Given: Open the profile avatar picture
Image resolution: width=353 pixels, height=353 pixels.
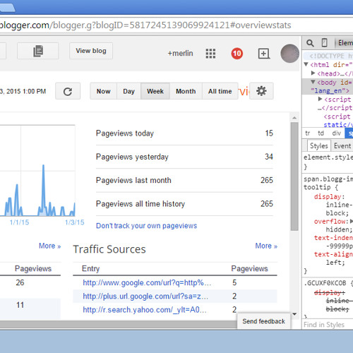Looking at the screenshot, I should tap(289, 54).
